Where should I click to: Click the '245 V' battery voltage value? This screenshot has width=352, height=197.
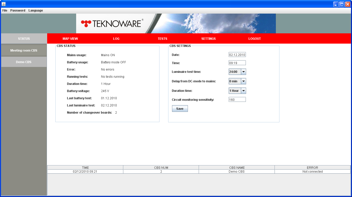tap(105, 91)
